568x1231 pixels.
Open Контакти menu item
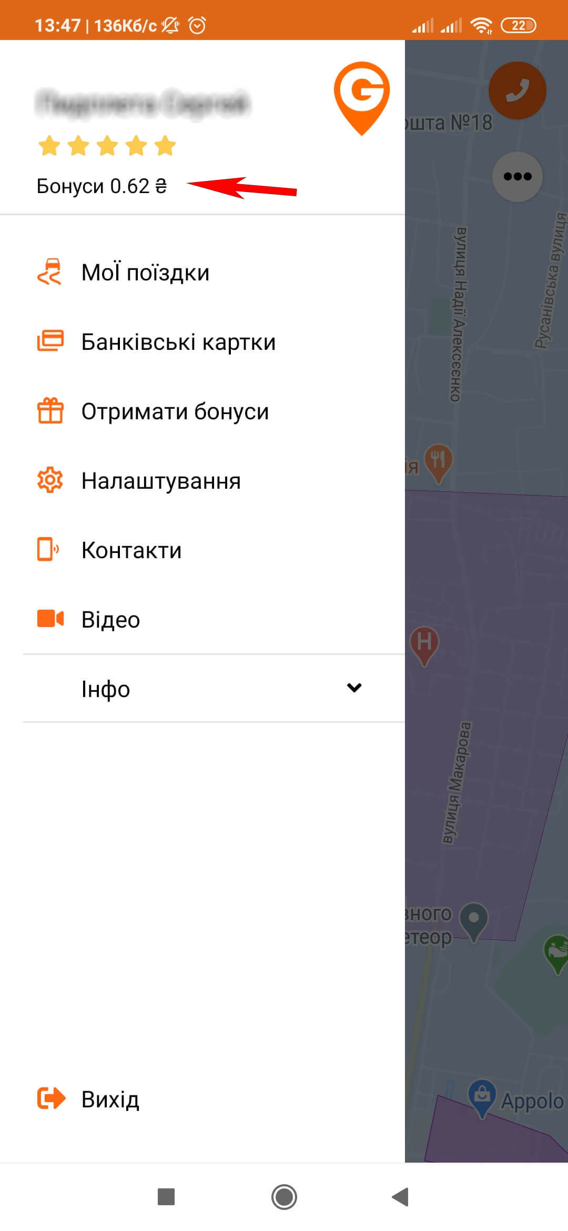point(202,550)
